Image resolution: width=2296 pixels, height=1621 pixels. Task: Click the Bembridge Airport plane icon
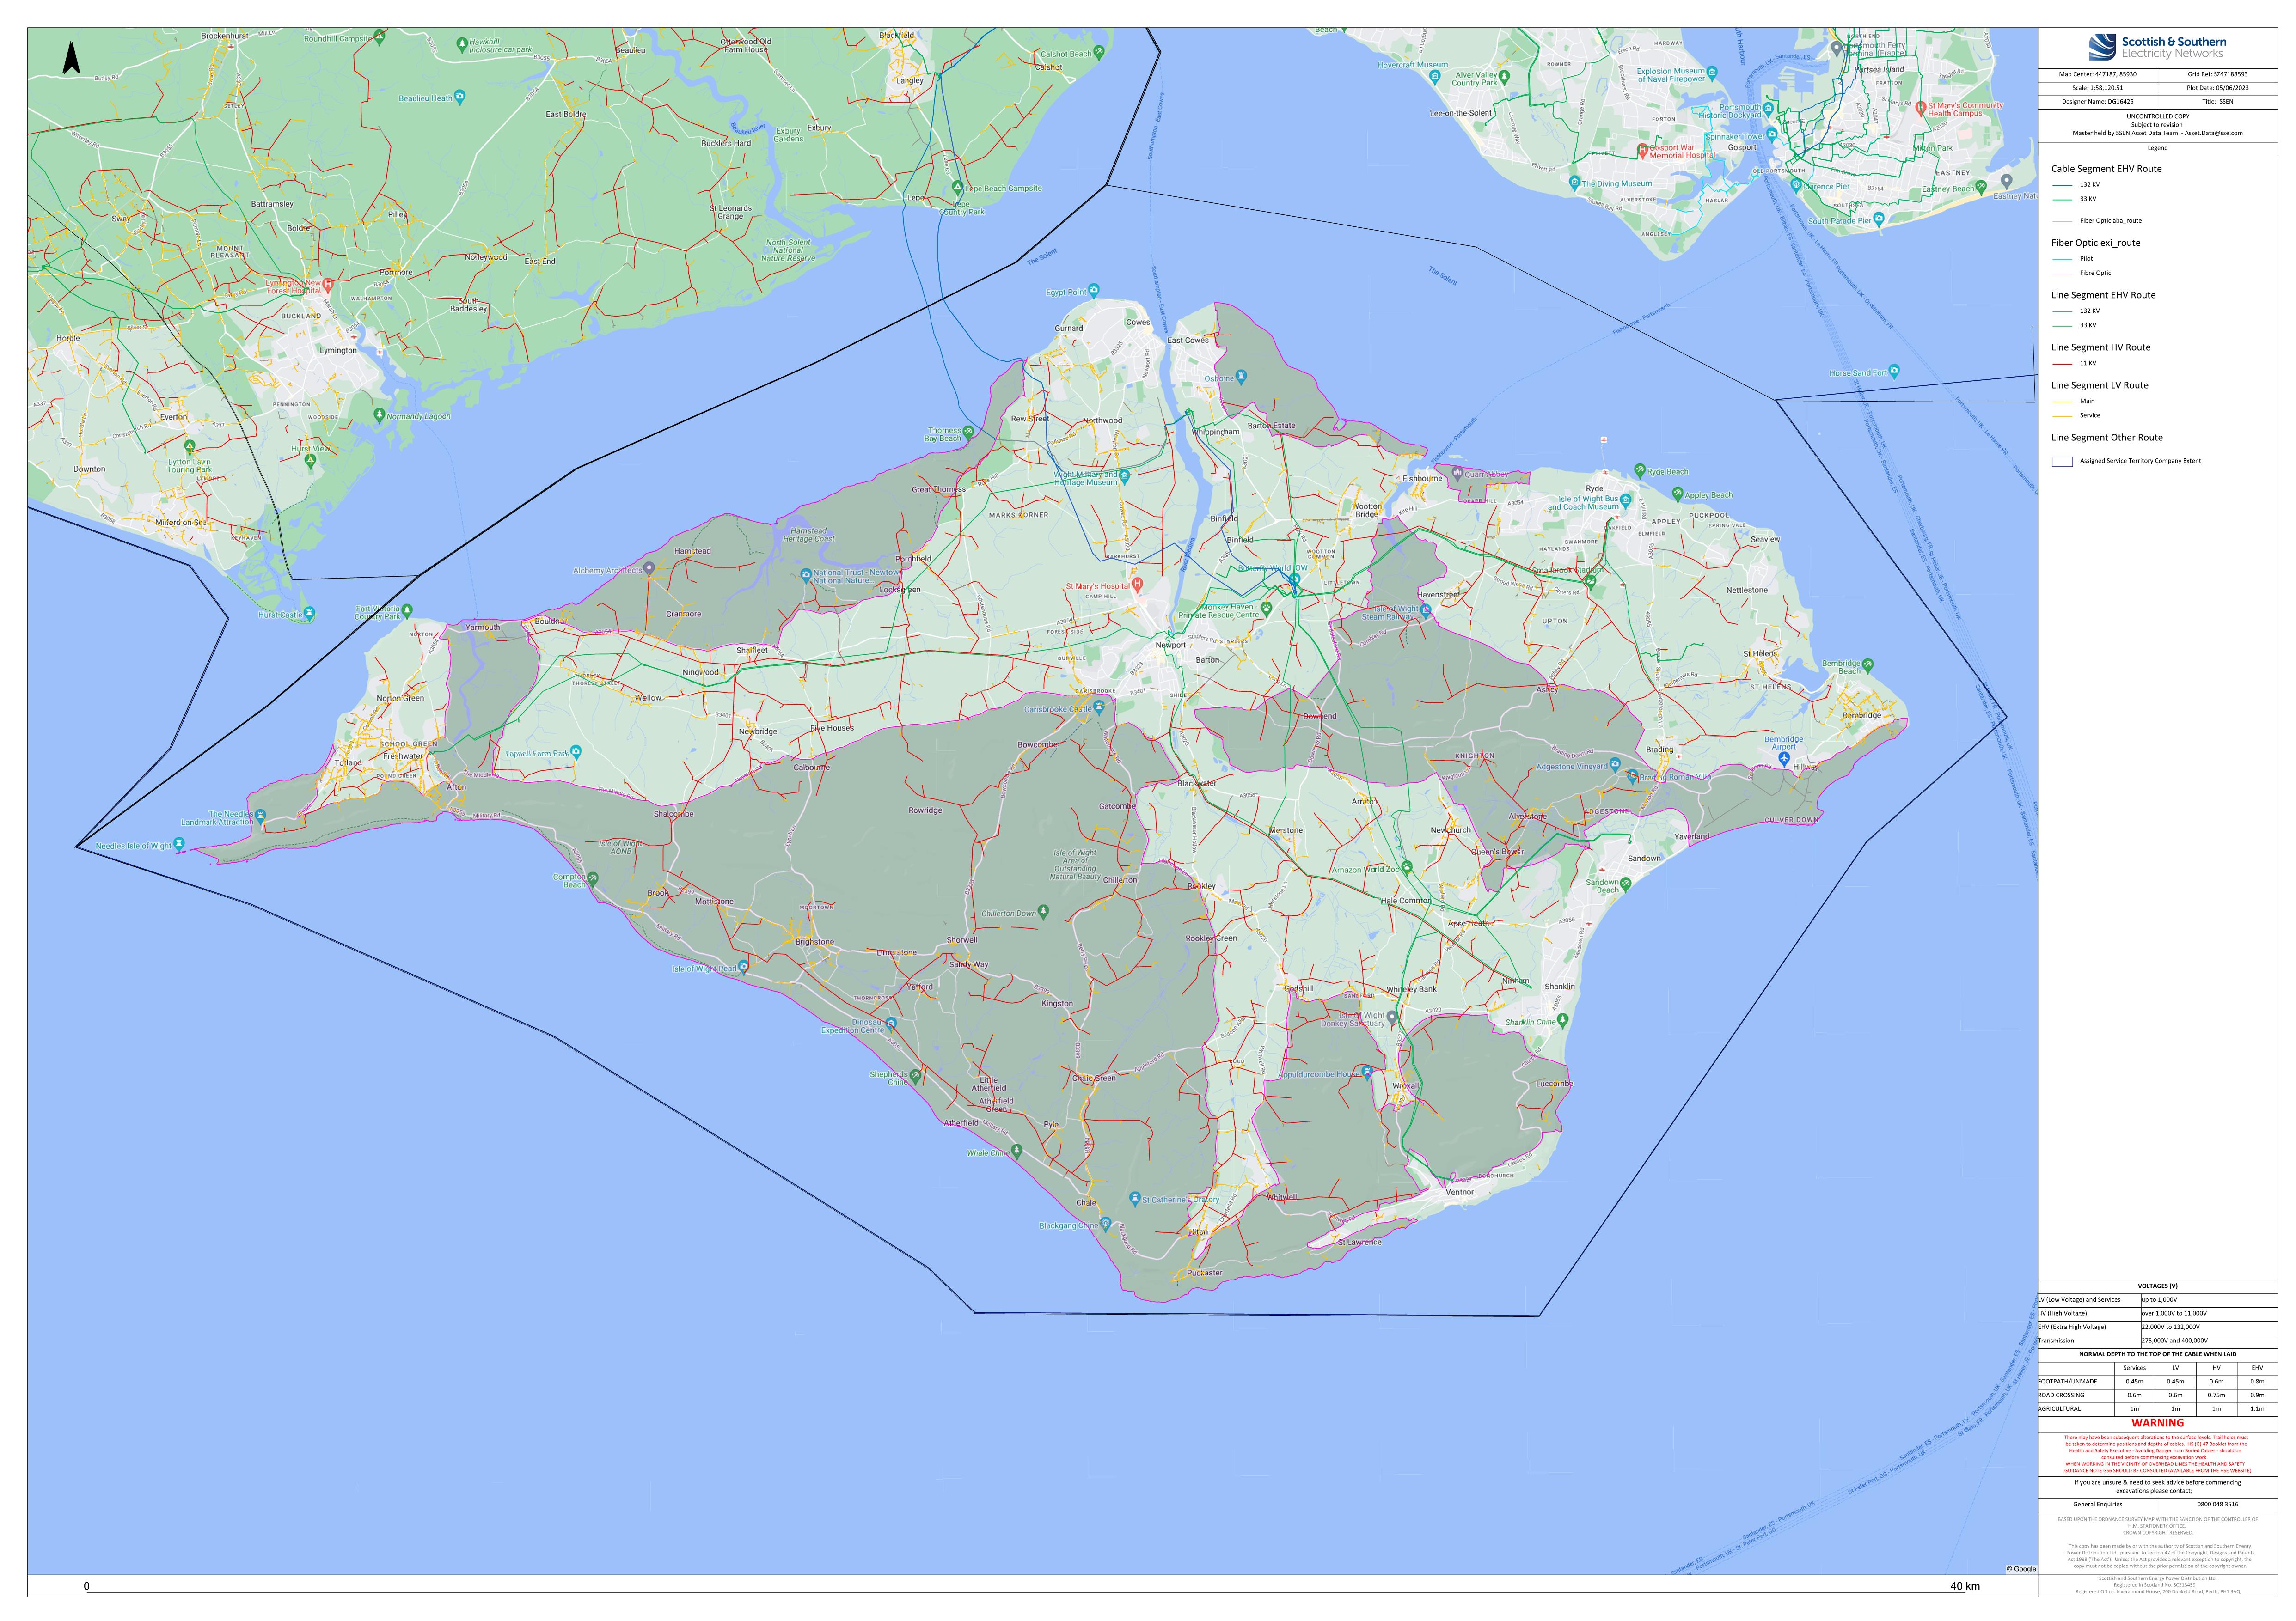pos(1784,760)
